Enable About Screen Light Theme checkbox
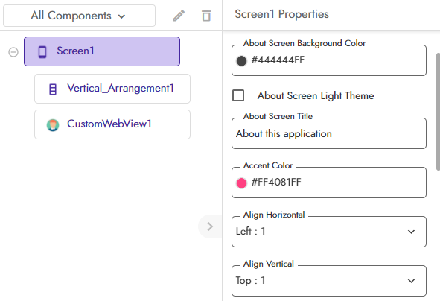The height and width of the screenshot is (301, 440). [238, 95]
